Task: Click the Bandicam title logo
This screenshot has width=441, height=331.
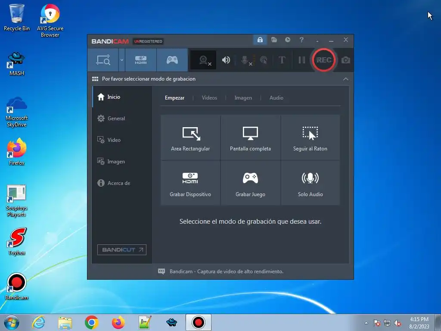Action: [110, 41]
